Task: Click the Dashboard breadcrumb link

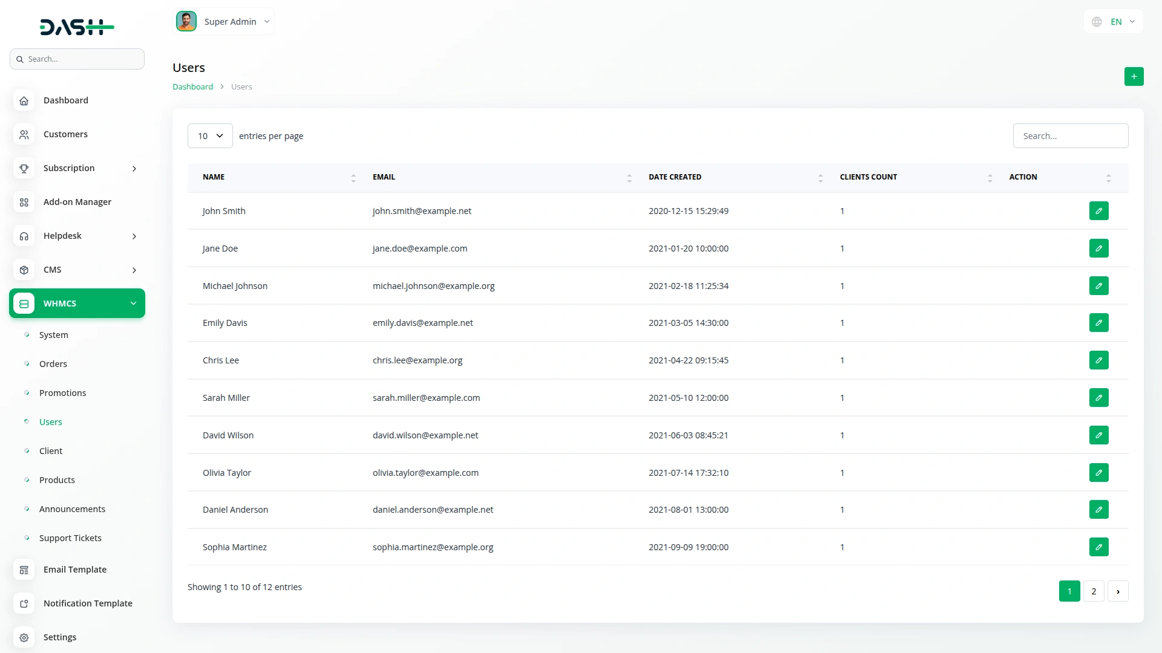Action: point(192,87)
